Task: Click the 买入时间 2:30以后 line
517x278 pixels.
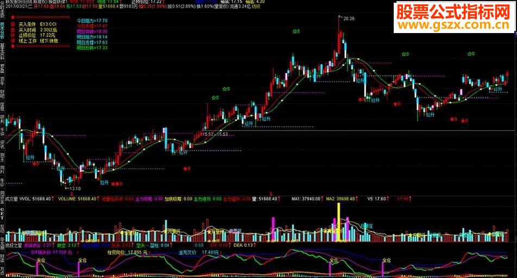Action: pos(37,30)
